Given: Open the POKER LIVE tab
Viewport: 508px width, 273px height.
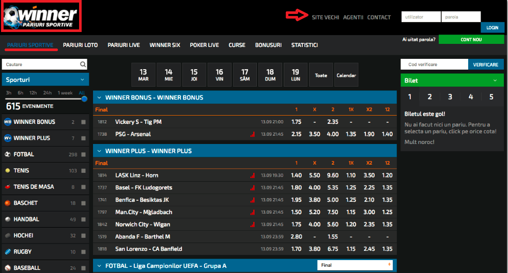Looking at the screenshot, I should pos(204,45).
